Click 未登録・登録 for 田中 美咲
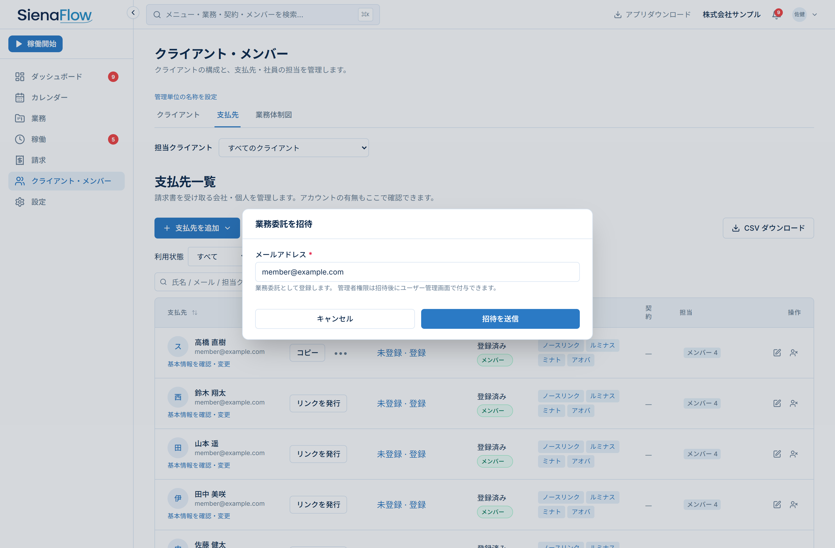 point(401,504)
